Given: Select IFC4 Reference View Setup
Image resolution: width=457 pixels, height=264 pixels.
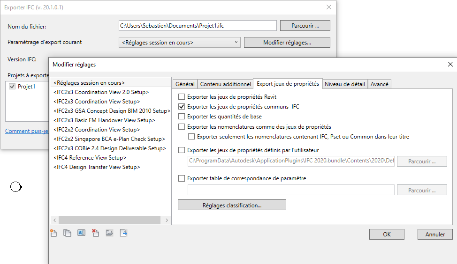Looking at the screenshot, I should coord(90,158).
